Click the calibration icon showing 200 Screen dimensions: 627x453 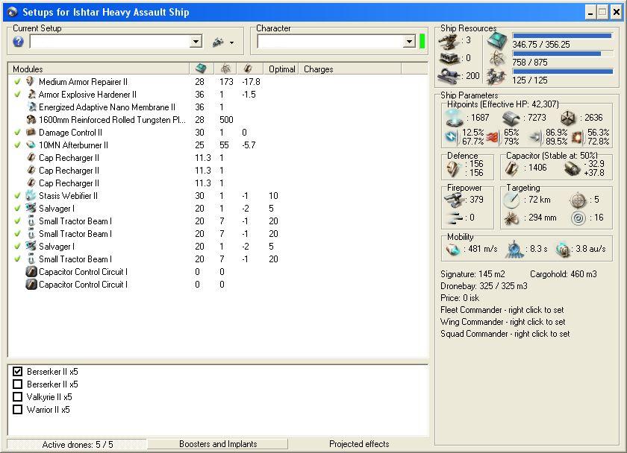(x=449, y=76)
